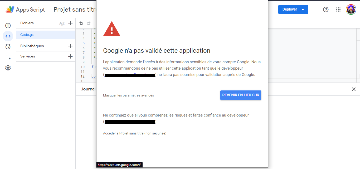360x169 pixels.
Task: Open the account profile avatar
Action: pos(351,9)
